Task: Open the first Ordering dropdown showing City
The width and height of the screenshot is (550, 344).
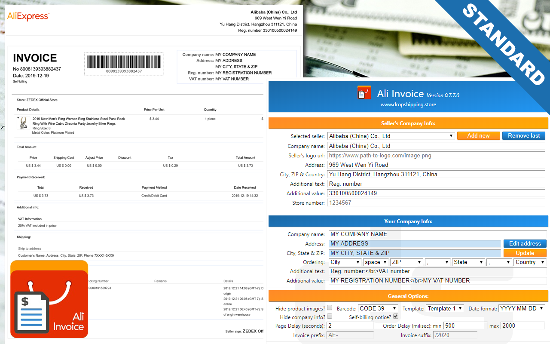Action: 344,262
